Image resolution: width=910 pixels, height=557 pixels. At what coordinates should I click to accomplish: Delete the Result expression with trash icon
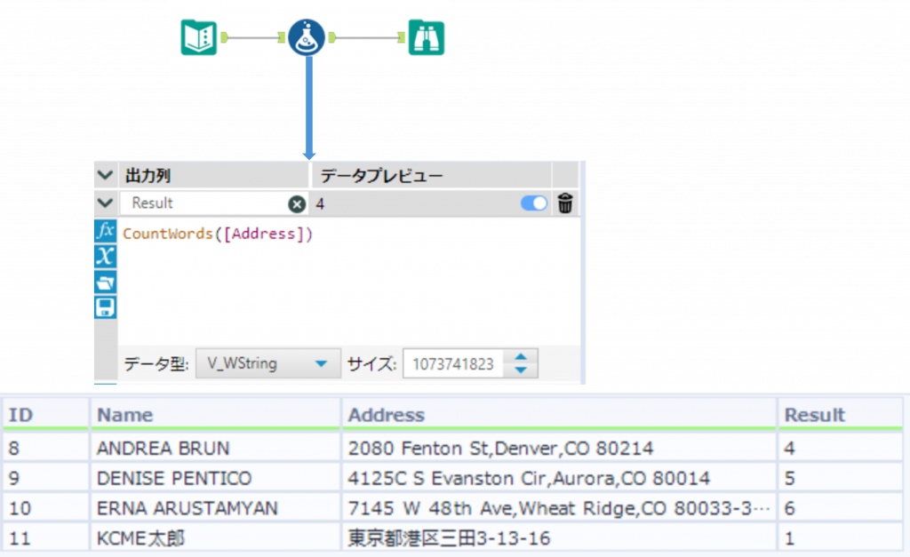[565, 203]
